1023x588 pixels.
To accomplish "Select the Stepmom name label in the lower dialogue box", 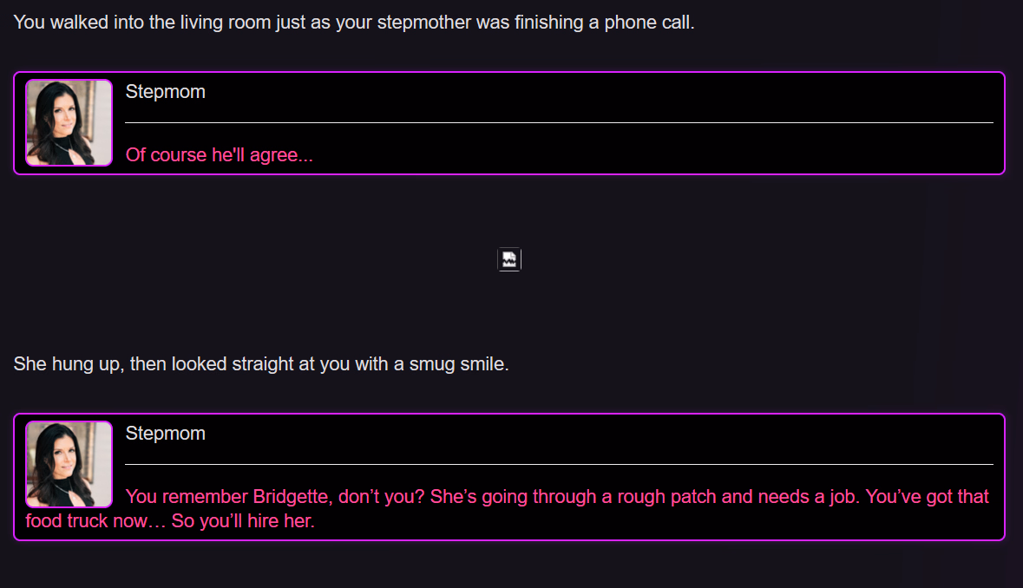I will click(x=165, y=434).
